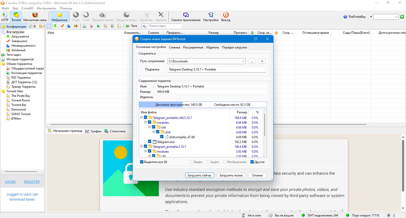Enable the Видео filter checkbox
The width and height of the screenshot is (406, 218).
click(191, 162)
